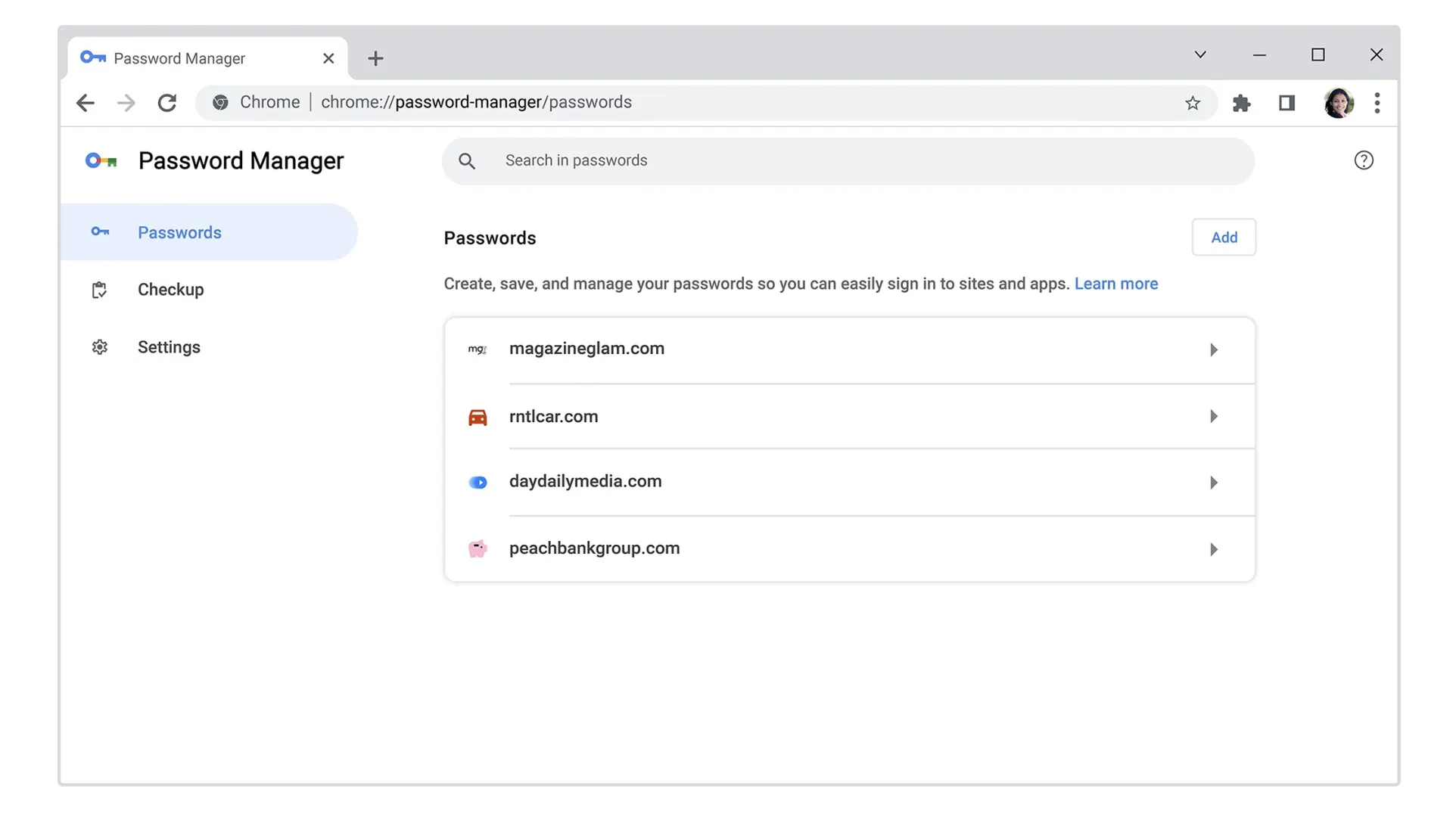1453x817 pixels.
Task: Expand the daydailymedia.com password entry
Action: coord(1214,482)
